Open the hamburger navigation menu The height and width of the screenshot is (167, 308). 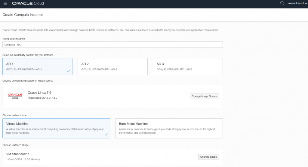5,3
